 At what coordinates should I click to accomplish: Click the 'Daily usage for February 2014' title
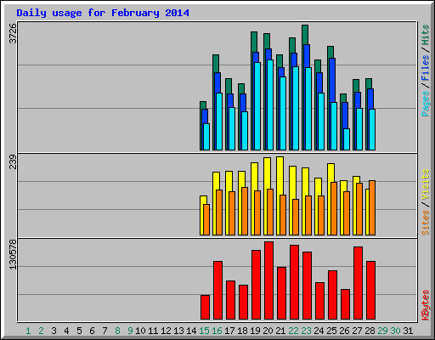pos(103,13)
